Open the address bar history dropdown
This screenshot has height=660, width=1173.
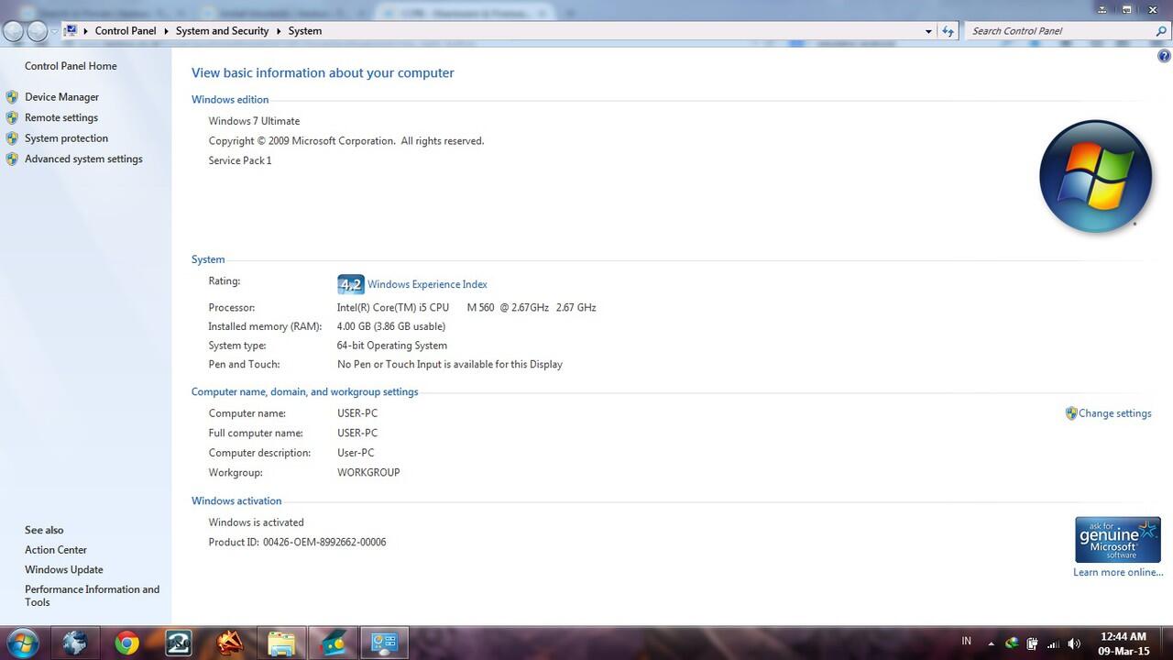(x=928, y=31)
